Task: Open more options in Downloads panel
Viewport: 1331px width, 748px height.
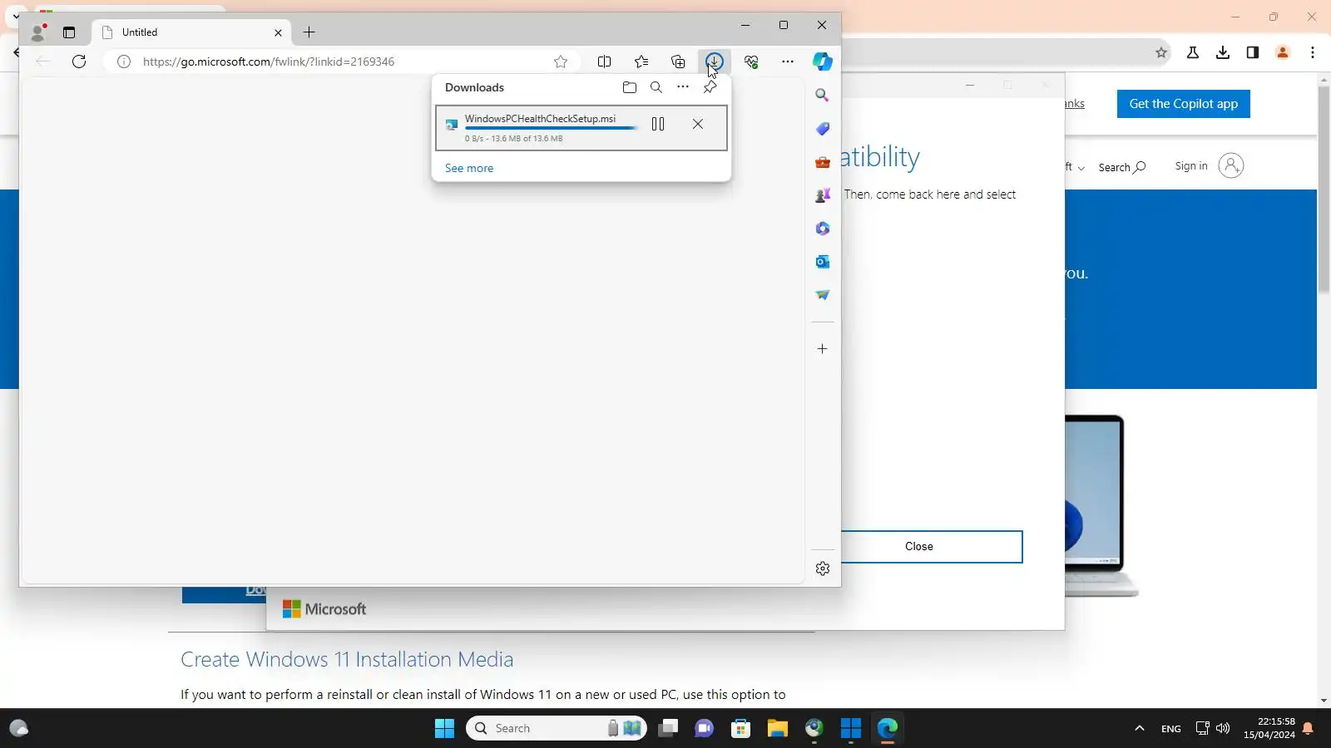Action: pos(683,87)
